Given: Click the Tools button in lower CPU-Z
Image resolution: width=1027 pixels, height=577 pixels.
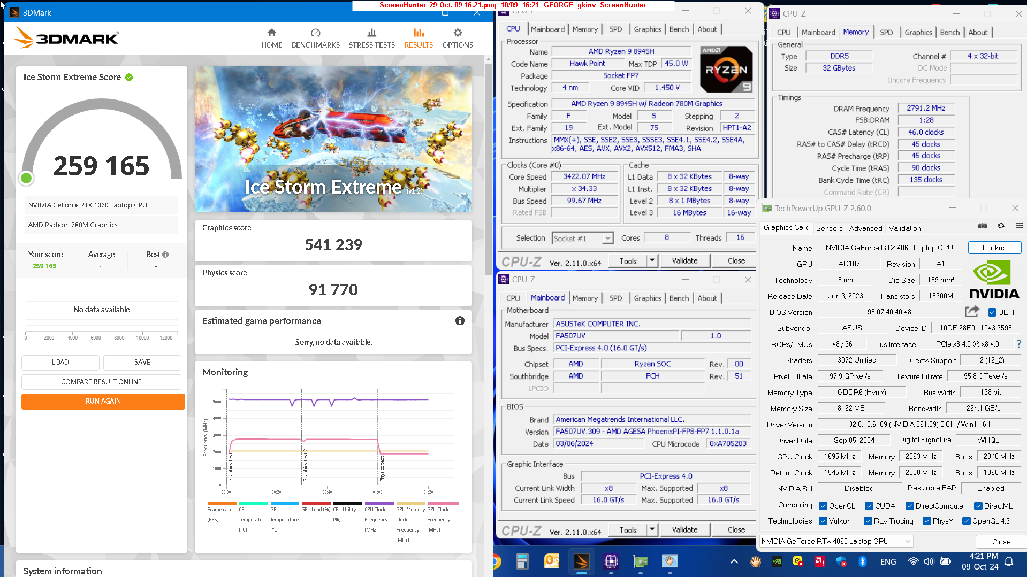Looking at the screenshot, I should tap(628, 529).
